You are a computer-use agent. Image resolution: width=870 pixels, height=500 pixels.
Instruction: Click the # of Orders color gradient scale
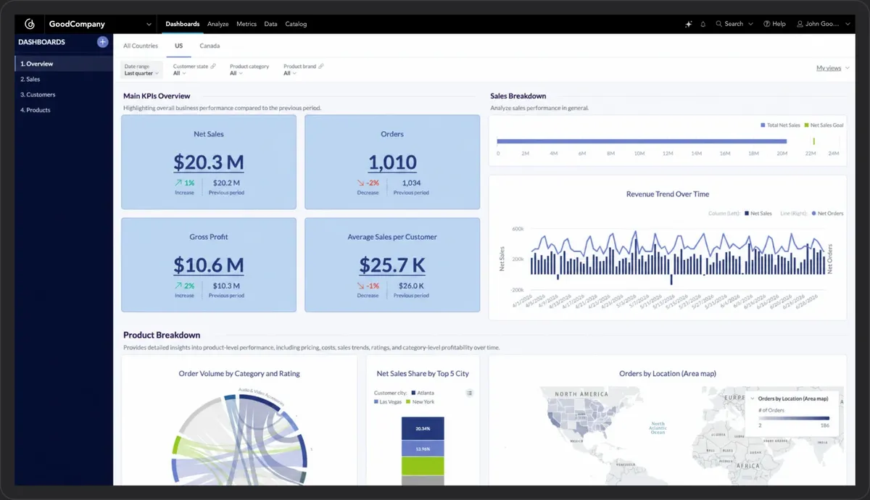coord(794,418)
